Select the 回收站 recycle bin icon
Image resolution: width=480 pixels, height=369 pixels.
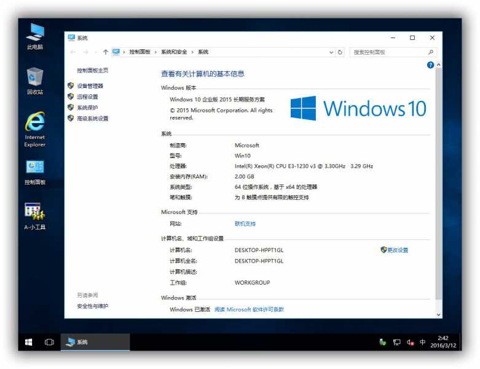pos(35,81)
